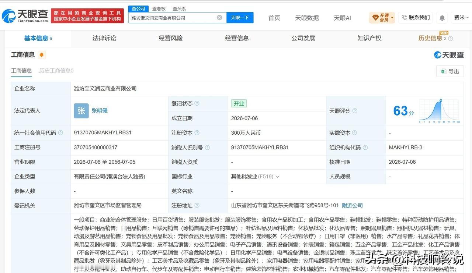Select the 300万人民币 registered capital value
The width and height of the screenshot is (472, 273).
coord(246,133)
